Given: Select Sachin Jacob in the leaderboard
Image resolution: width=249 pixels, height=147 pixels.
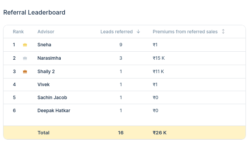Looking at the screenshot, I should (52, 98).
